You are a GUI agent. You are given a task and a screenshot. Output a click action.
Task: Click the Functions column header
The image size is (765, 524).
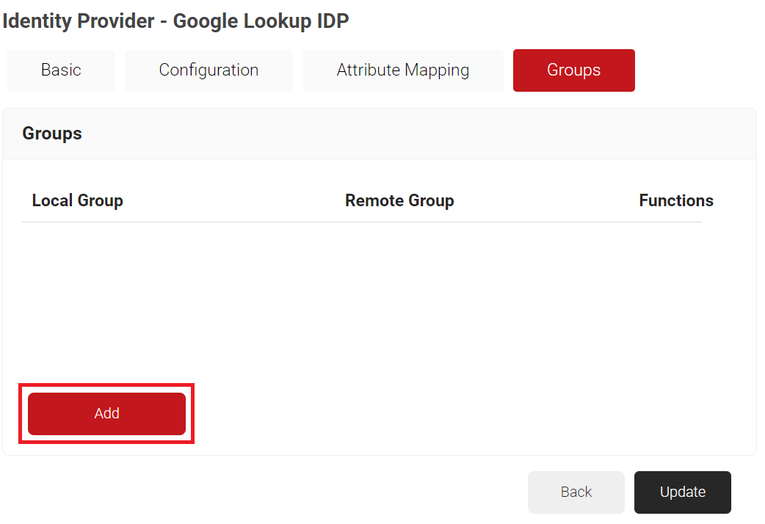675,201
